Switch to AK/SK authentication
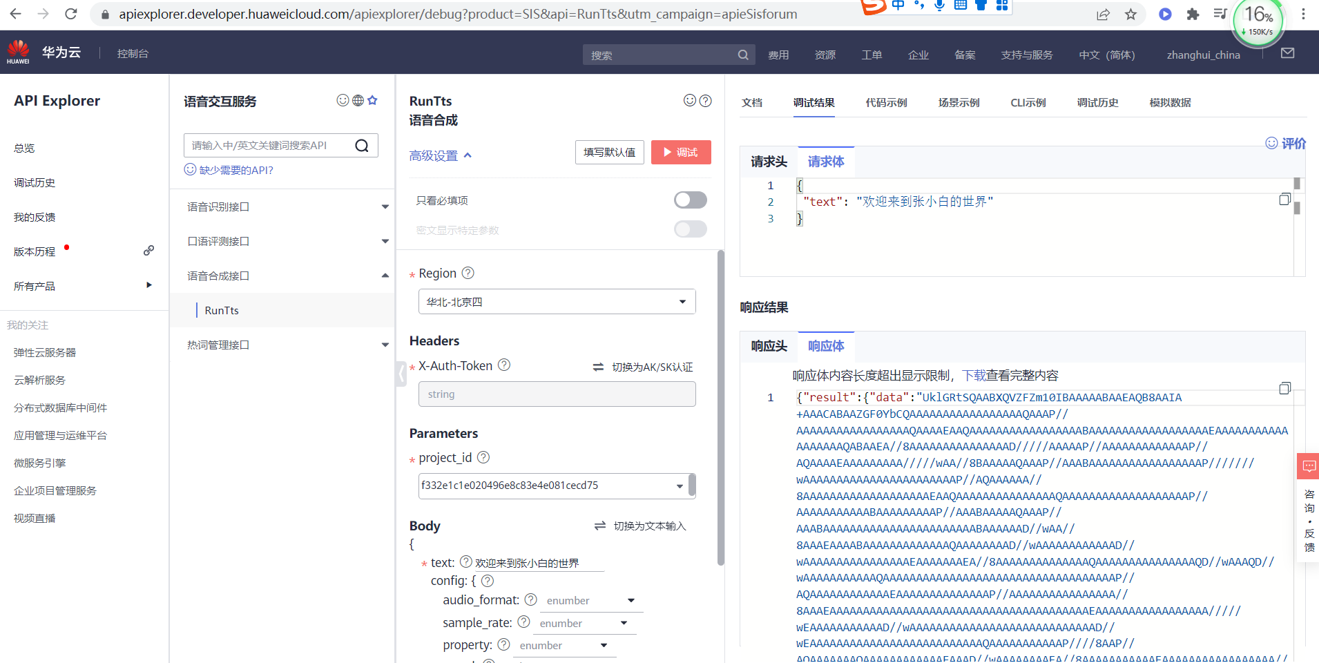 pos(643,367)
